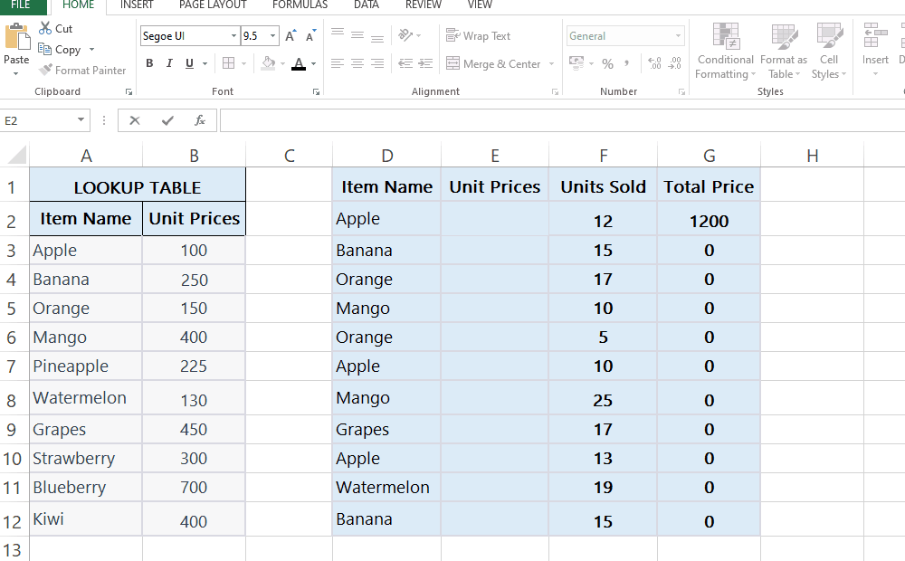The width and height of the screenshot is (905, 561).
Task: Open Conditional Formatting
Action: coord(725,52)
